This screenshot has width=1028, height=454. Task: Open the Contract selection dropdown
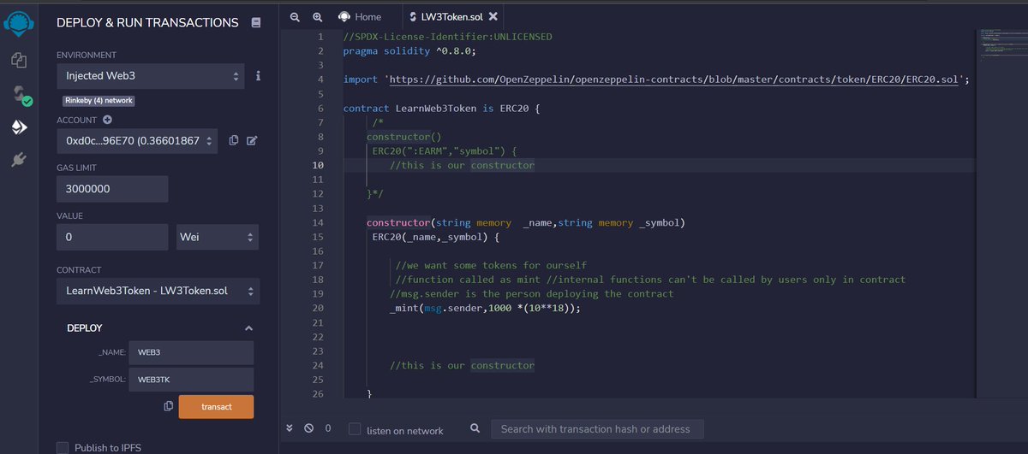pyautogui.click(x=158, y=292)
